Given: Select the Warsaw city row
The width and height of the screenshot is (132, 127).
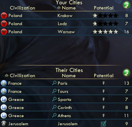Looking at the screenshot, I should tap(66, 32).
